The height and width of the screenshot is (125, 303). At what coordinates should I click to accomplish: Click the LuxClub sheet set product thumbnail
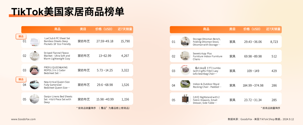(x=35, y=41)
